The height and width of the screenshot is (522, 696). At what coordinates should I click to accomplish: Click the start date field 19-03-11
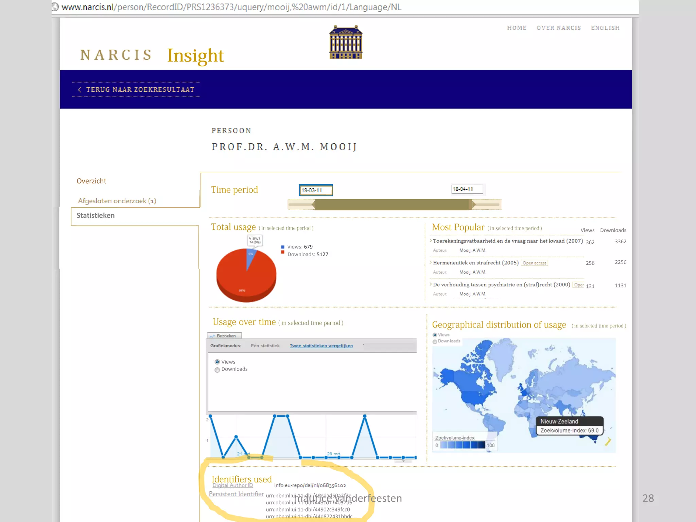tap(316, 190)
